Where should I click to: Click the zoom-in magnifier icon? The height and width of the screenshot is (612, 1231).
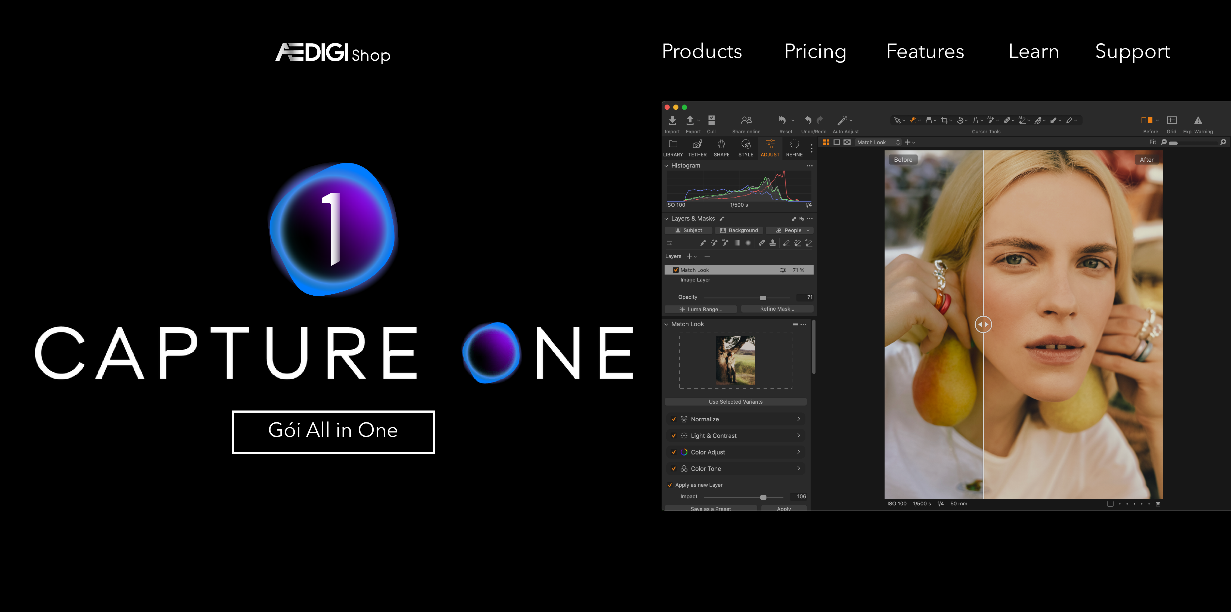pyautogui.click(x=1223, y=142)
